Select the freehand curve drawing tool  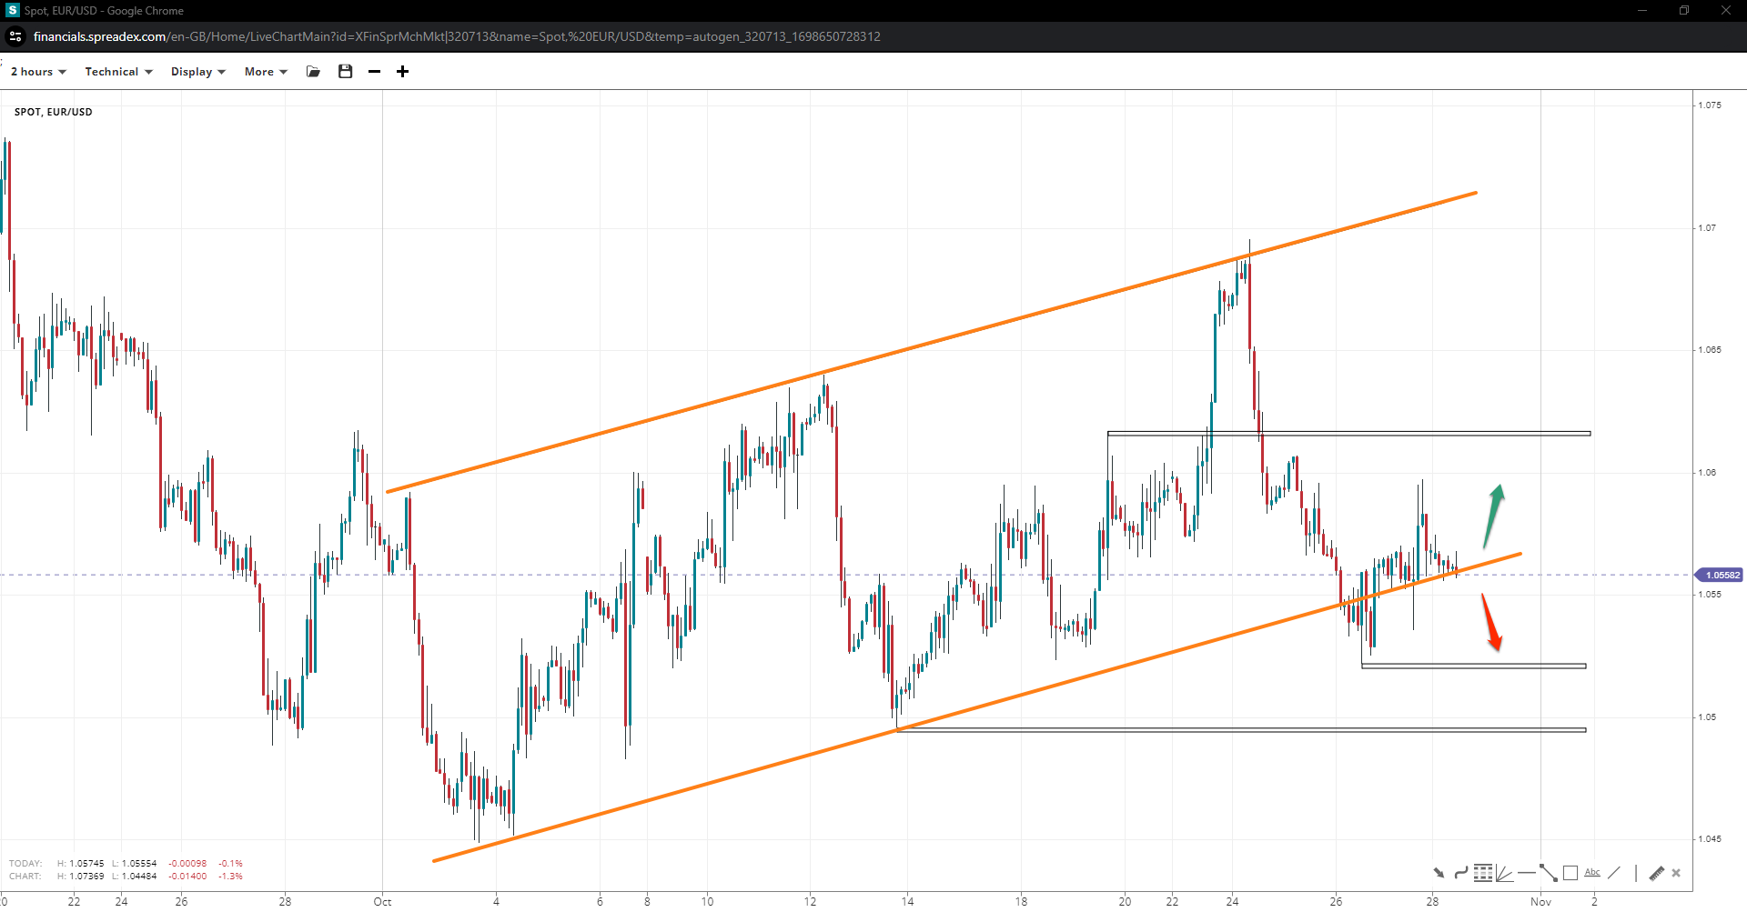pyautogui.click(x=1460, y=873)
